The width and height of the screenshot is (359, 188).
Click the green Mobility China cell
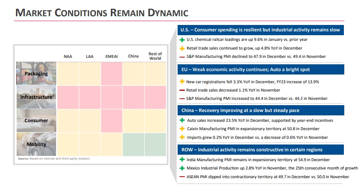(133, 144)
